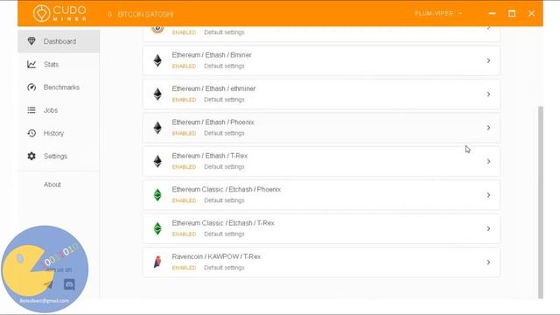Click ENABLED status on Ethash / T-Rex row
Image resolution: width=560 pixels, height=315 pixels.
coord(184,167)
